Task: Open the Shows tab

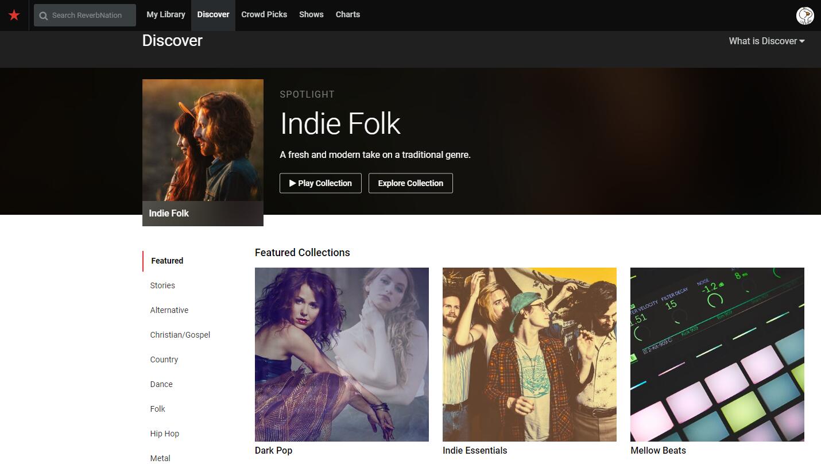Action: click(x=311, y=14)
